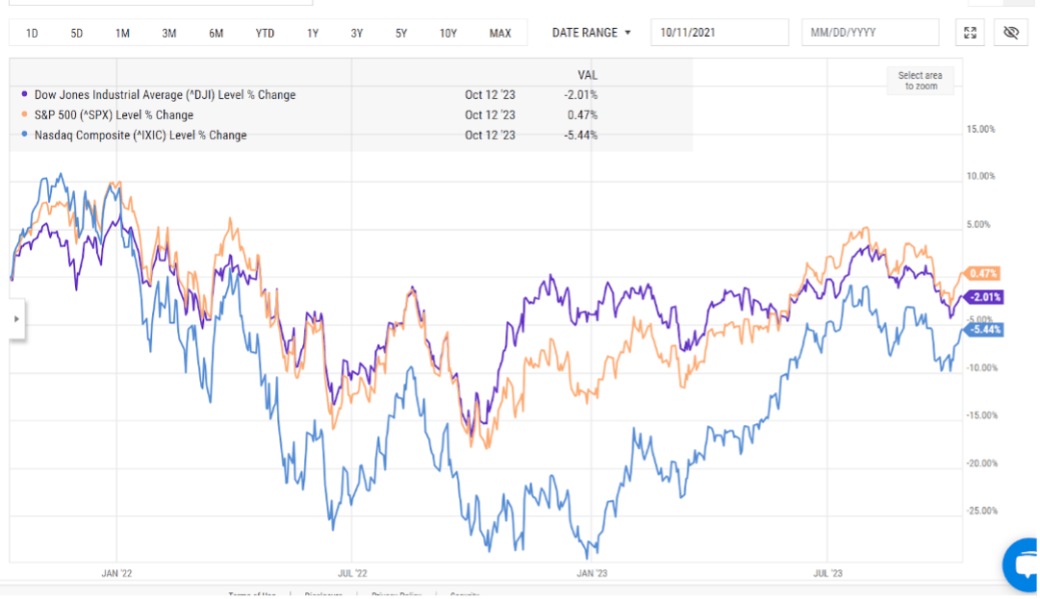This screenshot has height=599, width=1040.
Task: Click the purple Dow Jones legend dot
Action: 24,95
